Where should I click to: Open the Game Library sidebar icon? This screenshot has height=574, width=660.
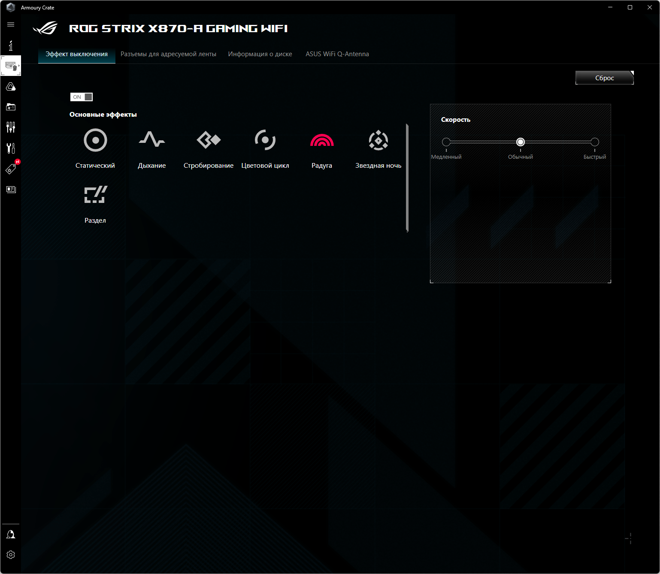point(11,107)
